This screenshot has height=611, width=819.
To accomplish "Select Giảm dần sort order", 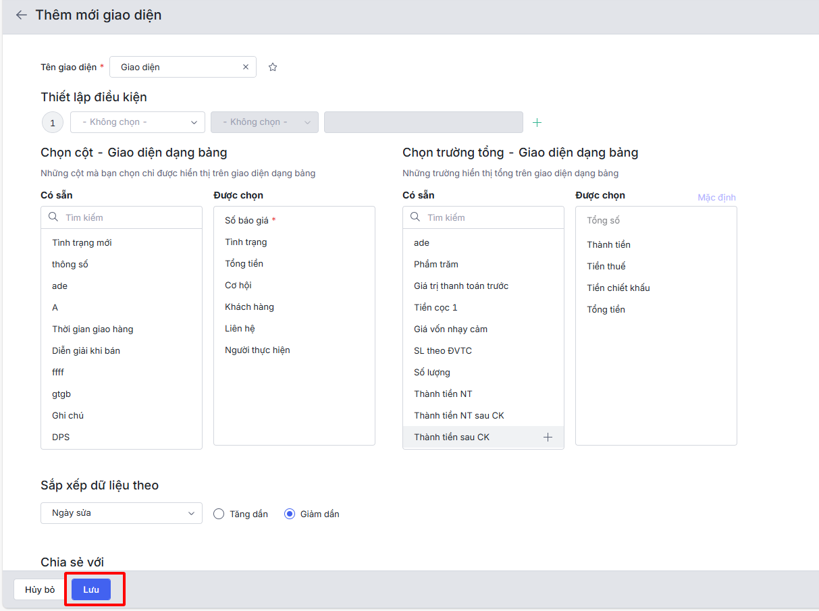I will [290, 514].
